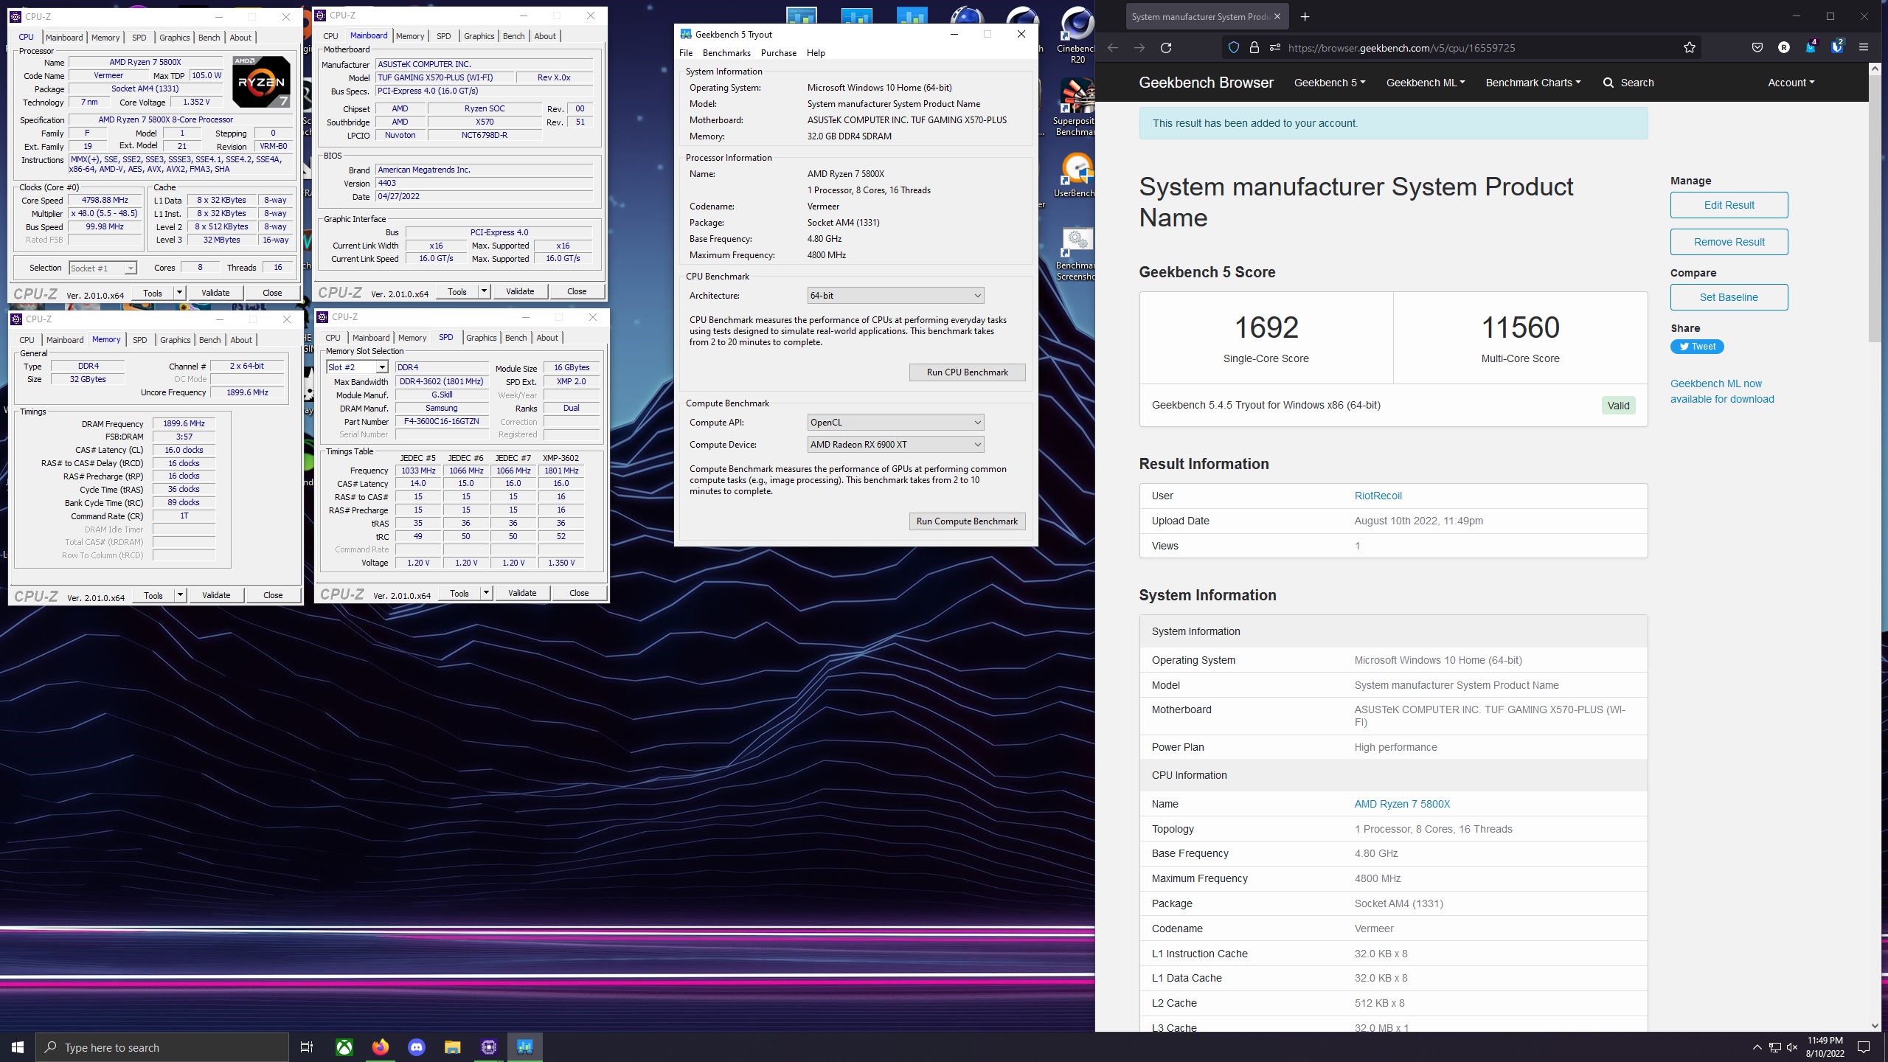
Task: Reload the Geekbench browser page
Action: click(x=1166, y=48)
